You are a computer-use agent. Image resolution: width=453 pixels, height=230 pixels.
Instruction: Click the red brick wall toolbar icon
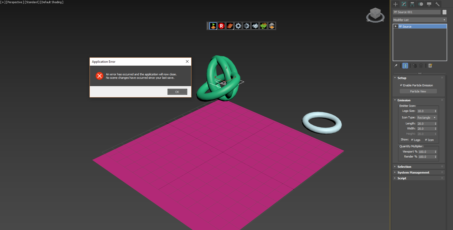pos(230,26)
